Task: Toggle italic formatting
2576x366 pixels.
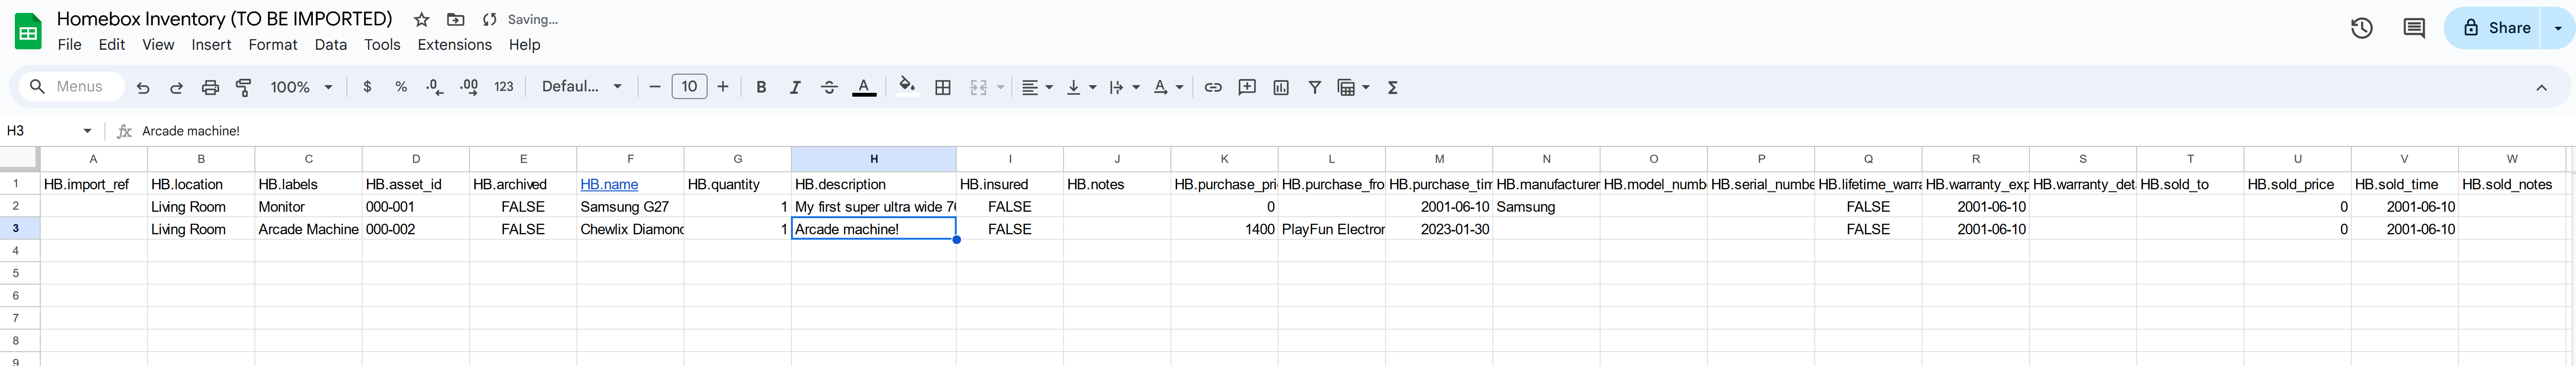Action: pos(795,88)
